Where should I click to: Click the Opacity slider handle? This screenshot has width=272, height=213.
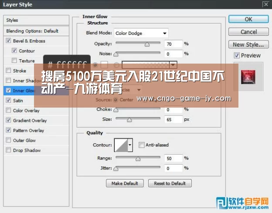pos(147,44)
